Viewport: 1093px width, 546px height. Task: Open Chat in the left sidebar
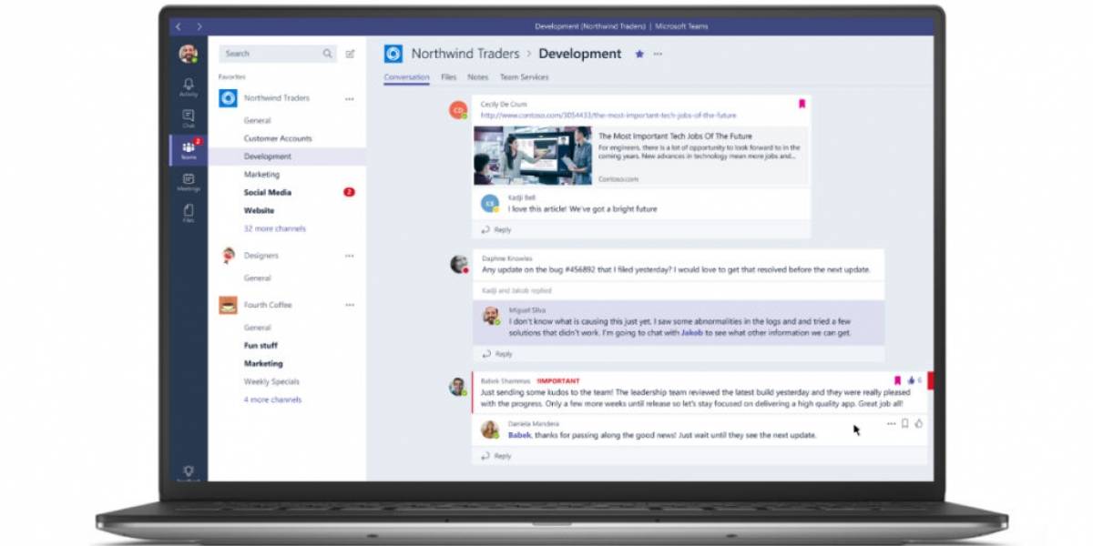[x=189, y=118]
